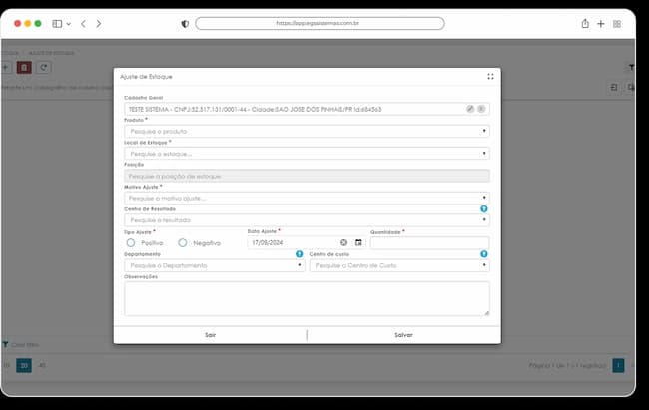The height and width of the screenshot is (410, 649).
Task: Click the pencil edit icon in Cadastro Geral field
Action: tap(470, 109)
